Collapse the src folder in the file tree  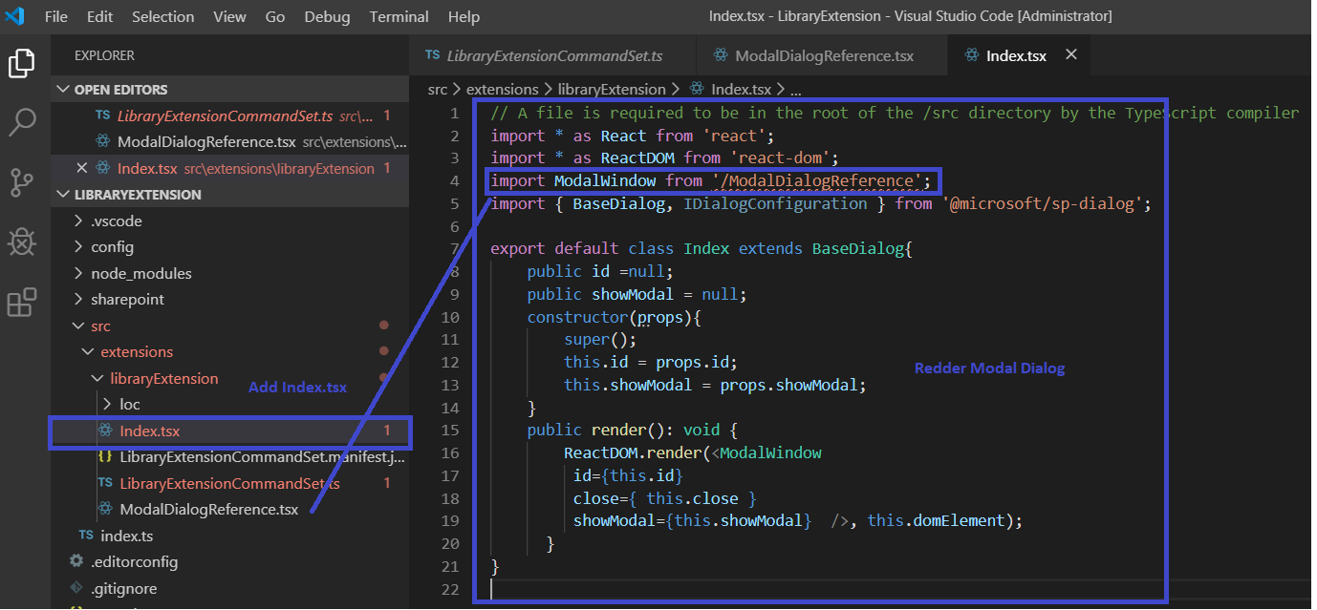click(229, 326)
